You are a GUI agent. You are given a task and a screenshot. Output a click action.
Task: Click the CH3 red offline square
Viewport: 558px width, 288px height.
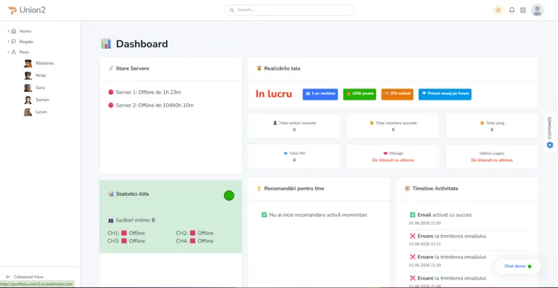click(124, 241)
